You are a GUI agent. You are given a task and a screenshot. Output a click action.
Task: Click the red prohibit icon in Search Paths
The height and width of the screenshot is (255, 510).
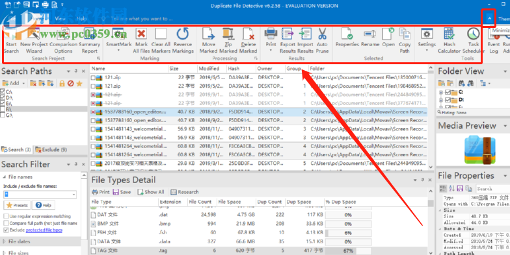tap(70, 83)
